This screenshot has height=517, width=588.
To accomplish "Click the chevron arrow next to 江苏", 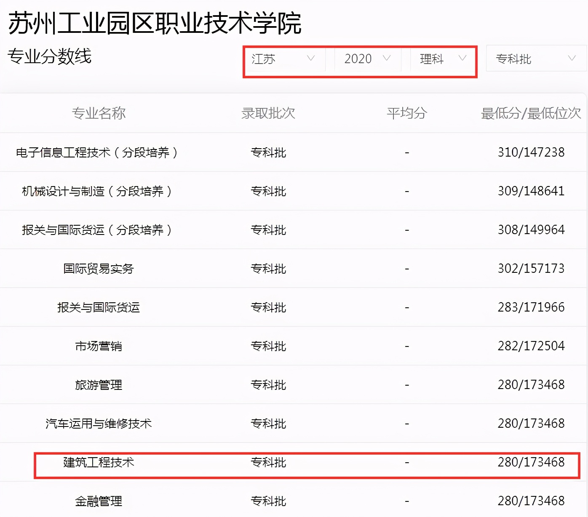I will pyautogui.click(x=311, y=59).
